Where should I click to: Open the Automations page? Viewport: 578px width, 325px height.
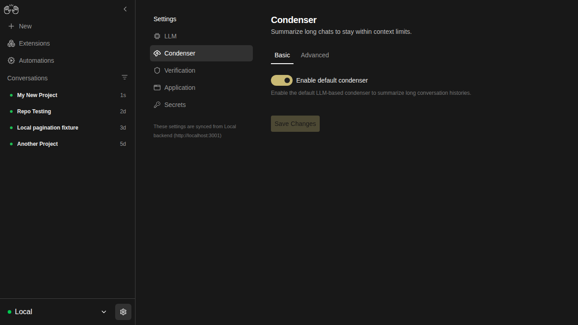pos(67,60)
